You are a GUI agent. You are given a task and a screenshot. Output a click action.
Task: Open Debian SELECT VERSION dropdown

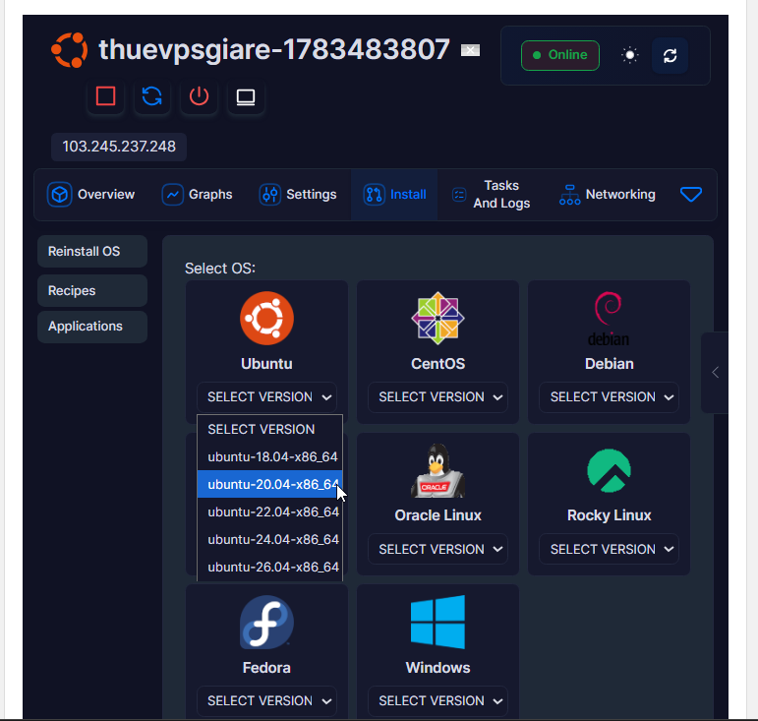point(610,397)
